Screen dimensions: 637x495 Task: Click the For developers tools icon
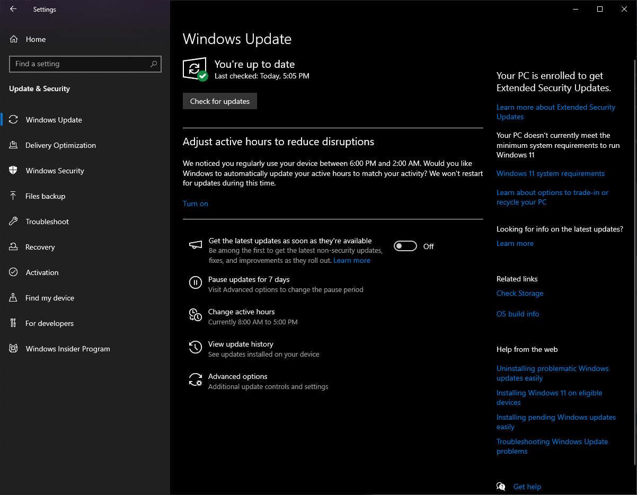tap(14, 323)
